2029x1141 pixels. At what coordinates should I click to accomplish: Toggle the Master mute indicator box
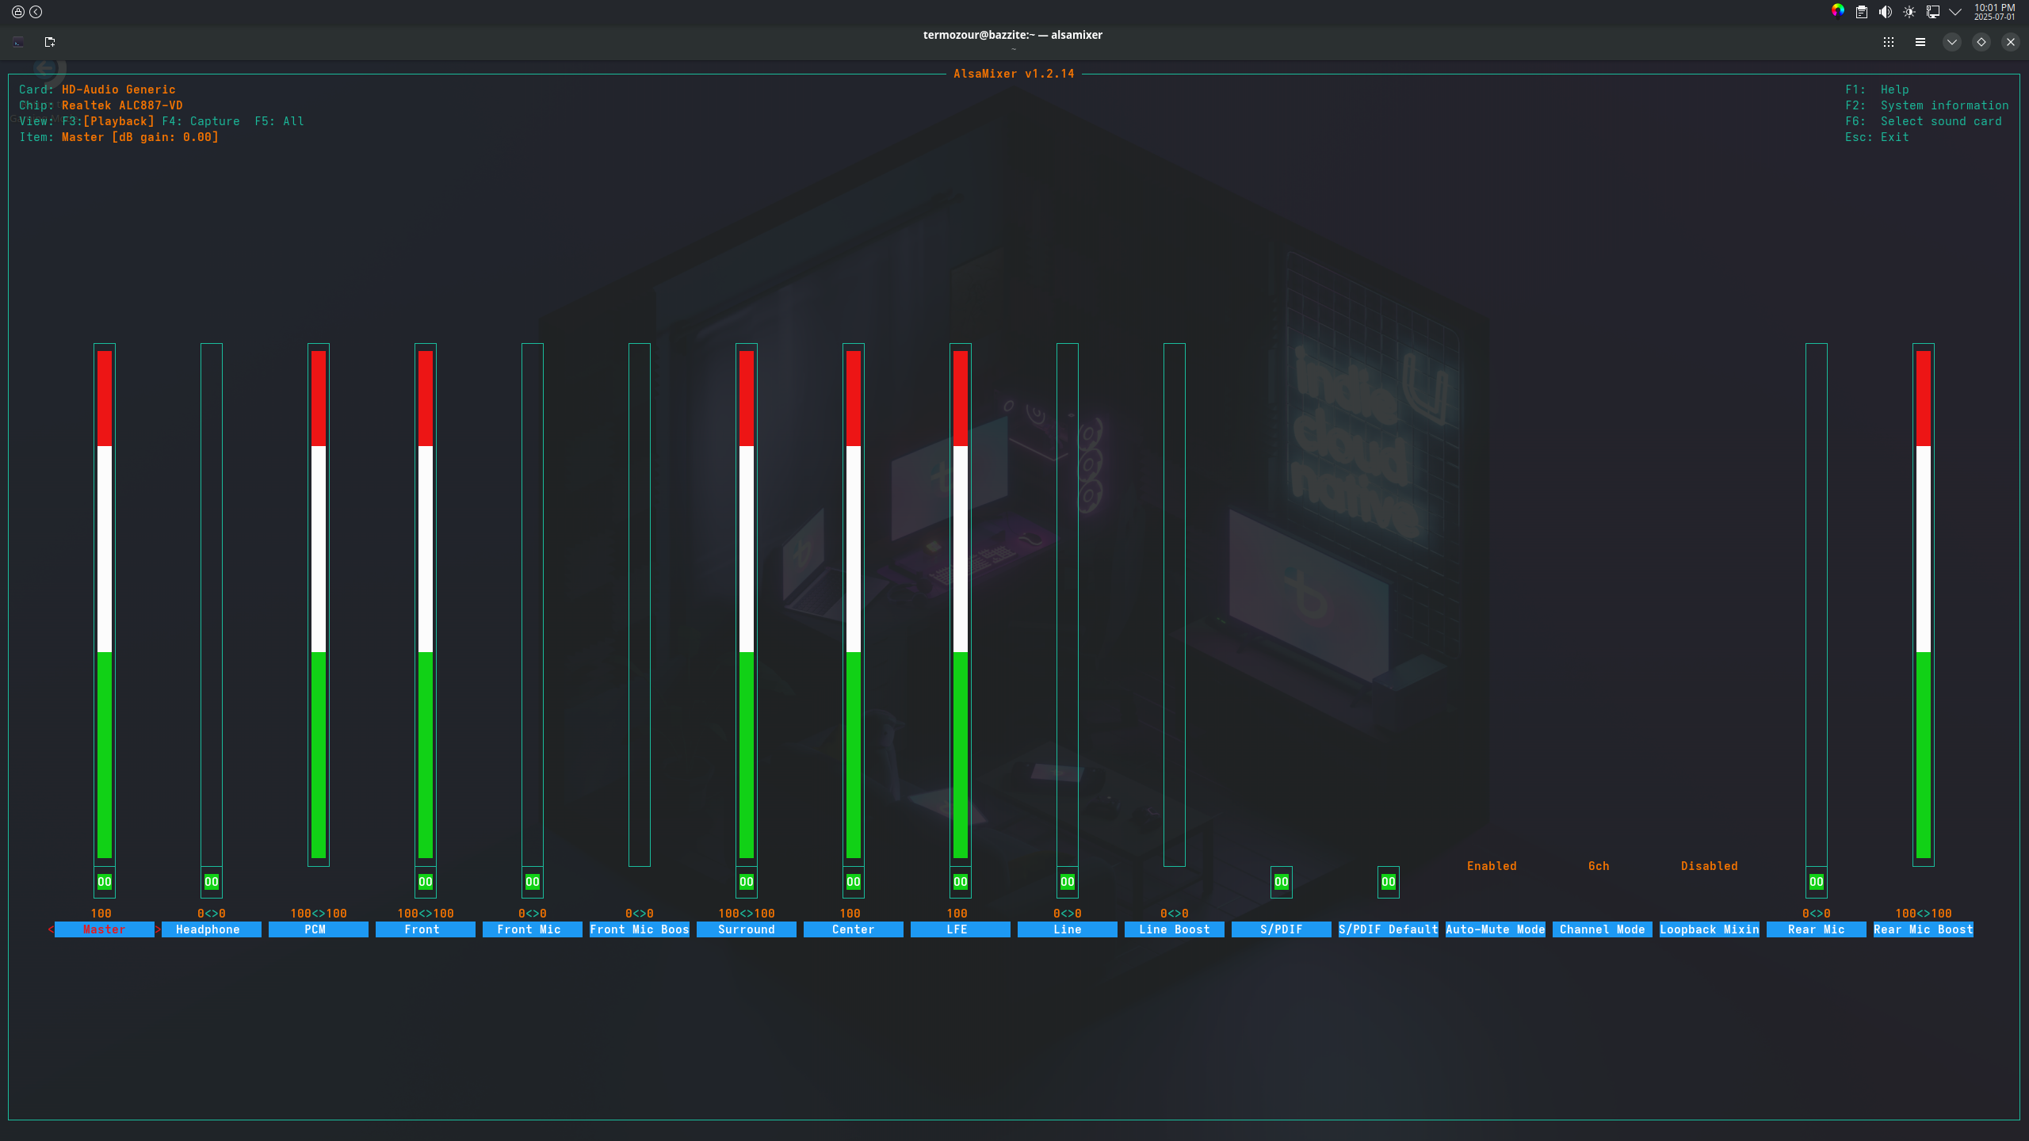[105, 882]
